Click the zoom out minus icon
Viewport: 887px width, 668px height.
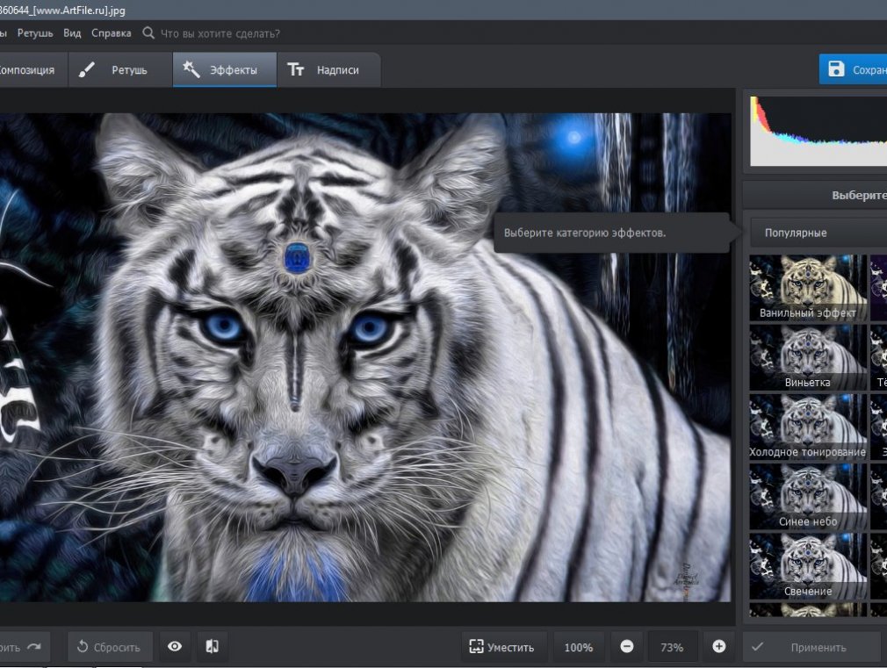[627, 647]
